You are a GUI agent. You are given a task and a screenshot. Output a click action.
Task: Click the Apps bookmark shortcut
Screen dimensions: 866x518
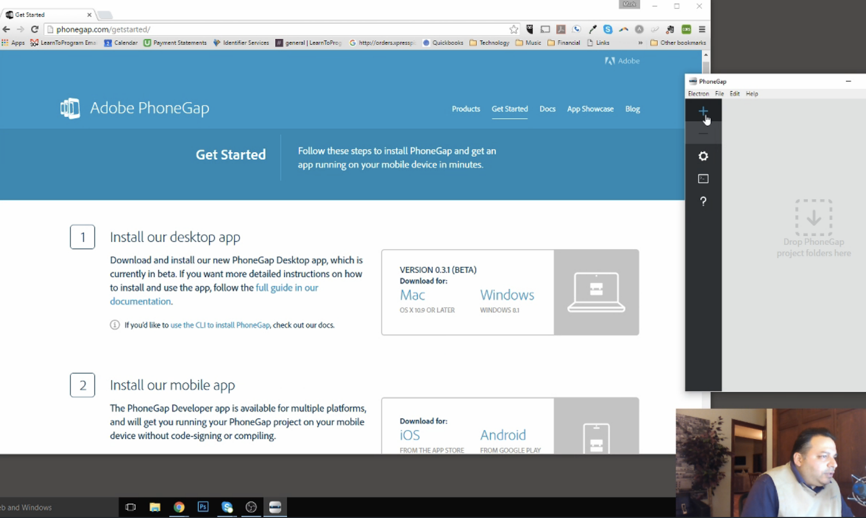coord(13,43)
